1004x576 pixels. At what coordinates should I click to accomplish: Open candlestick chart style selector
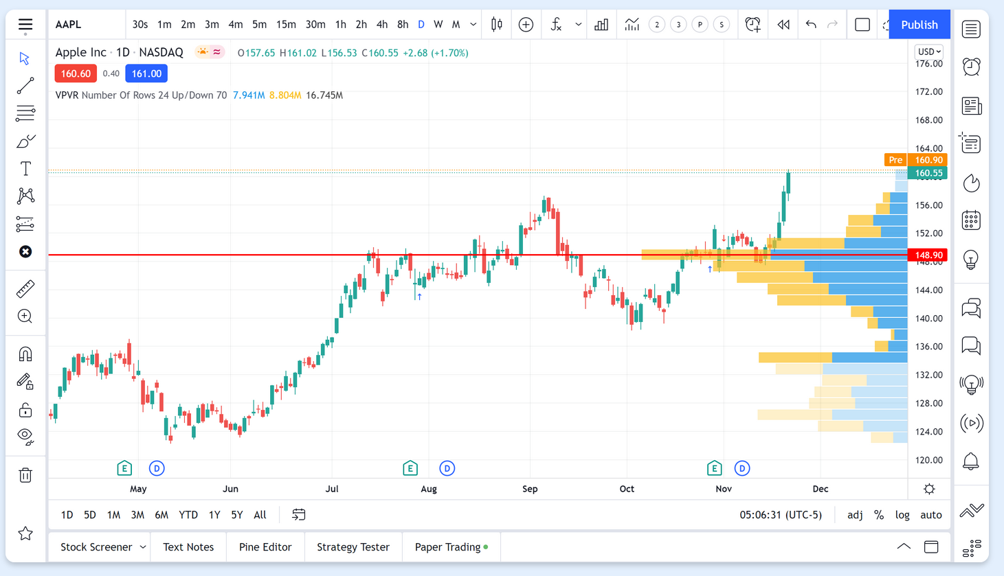tap(497, 25)
